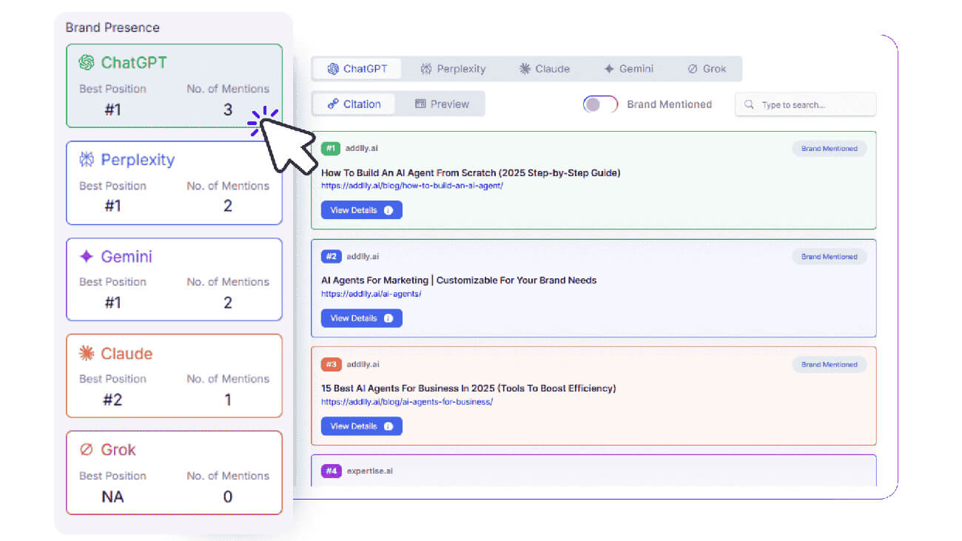This screenshot has height=541, width=962.
Task: Open the Citation view tab
Action: (354, 104)
